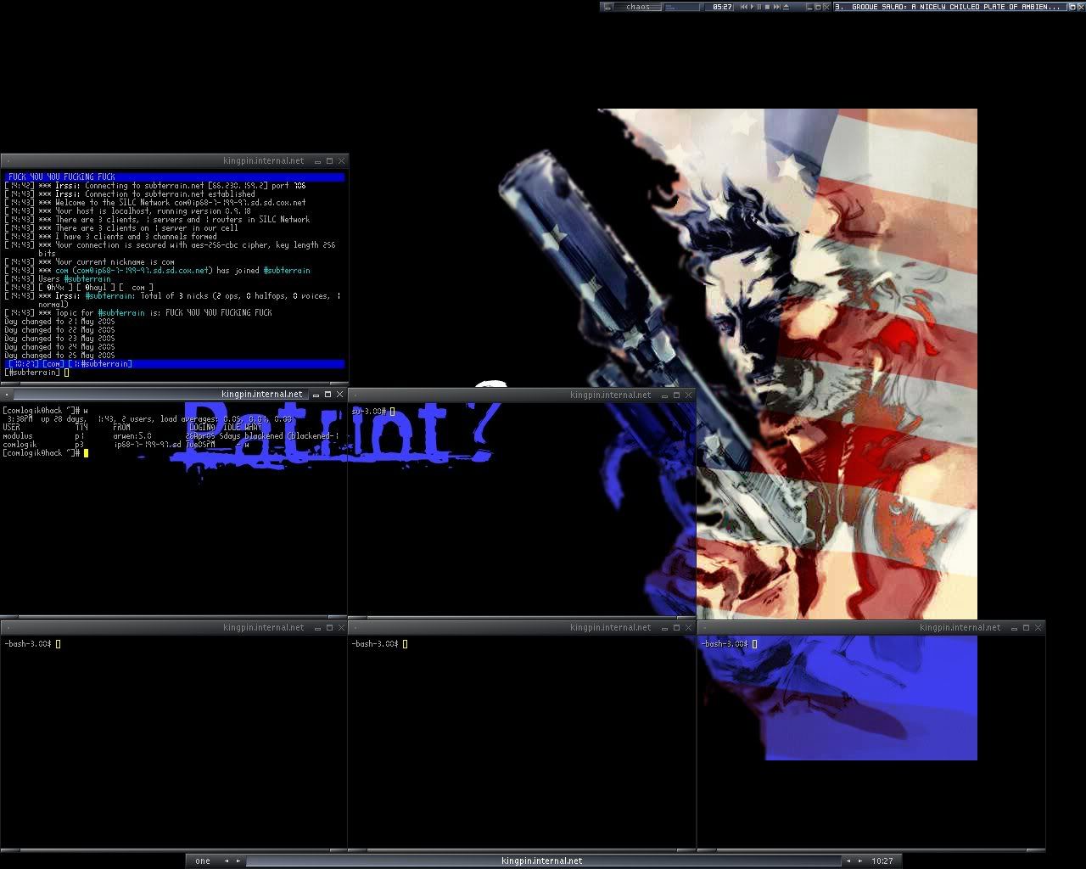The height and width of the screenshot is (869, 1086).
Task: Open the music player's main menu icon
Action: 607,7
